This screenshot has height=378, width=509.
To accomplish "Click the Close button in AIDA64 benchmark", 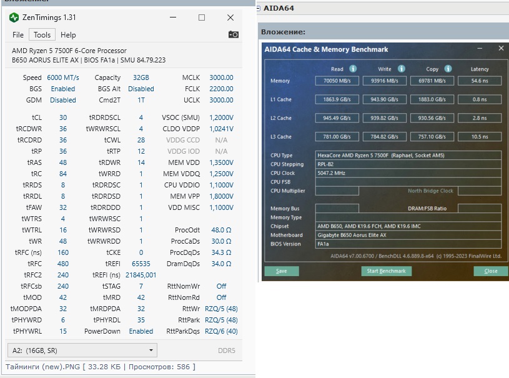I will click(x=491, y=271).
